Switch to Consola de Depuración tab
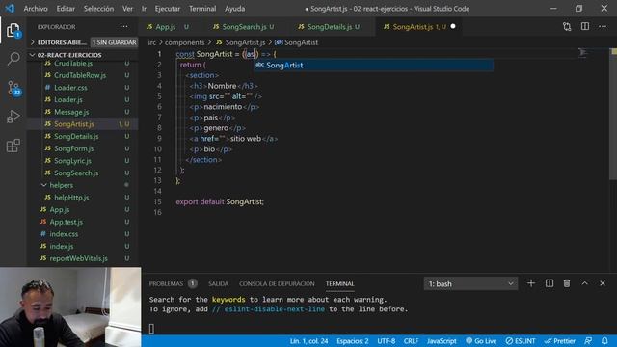617x347 pixels. point(277,283)
